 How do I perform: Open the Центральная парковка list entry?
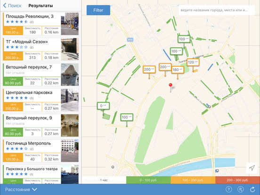point(41,100)
